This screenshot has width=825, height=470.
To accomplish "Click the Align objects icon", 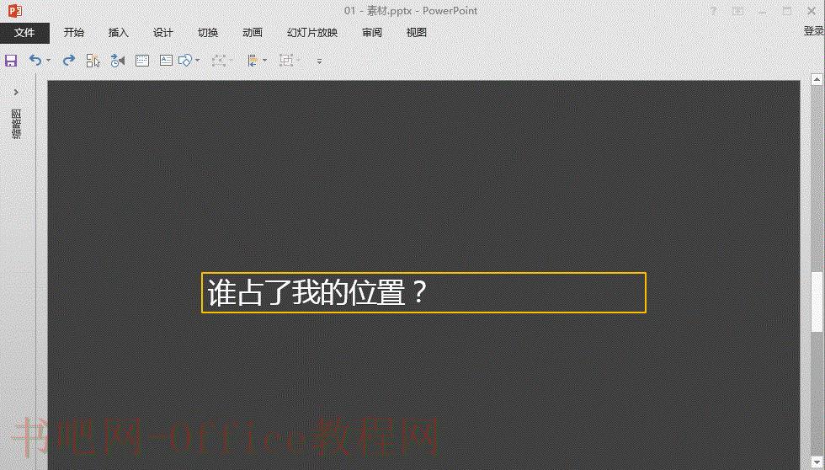I will (253, 61).
